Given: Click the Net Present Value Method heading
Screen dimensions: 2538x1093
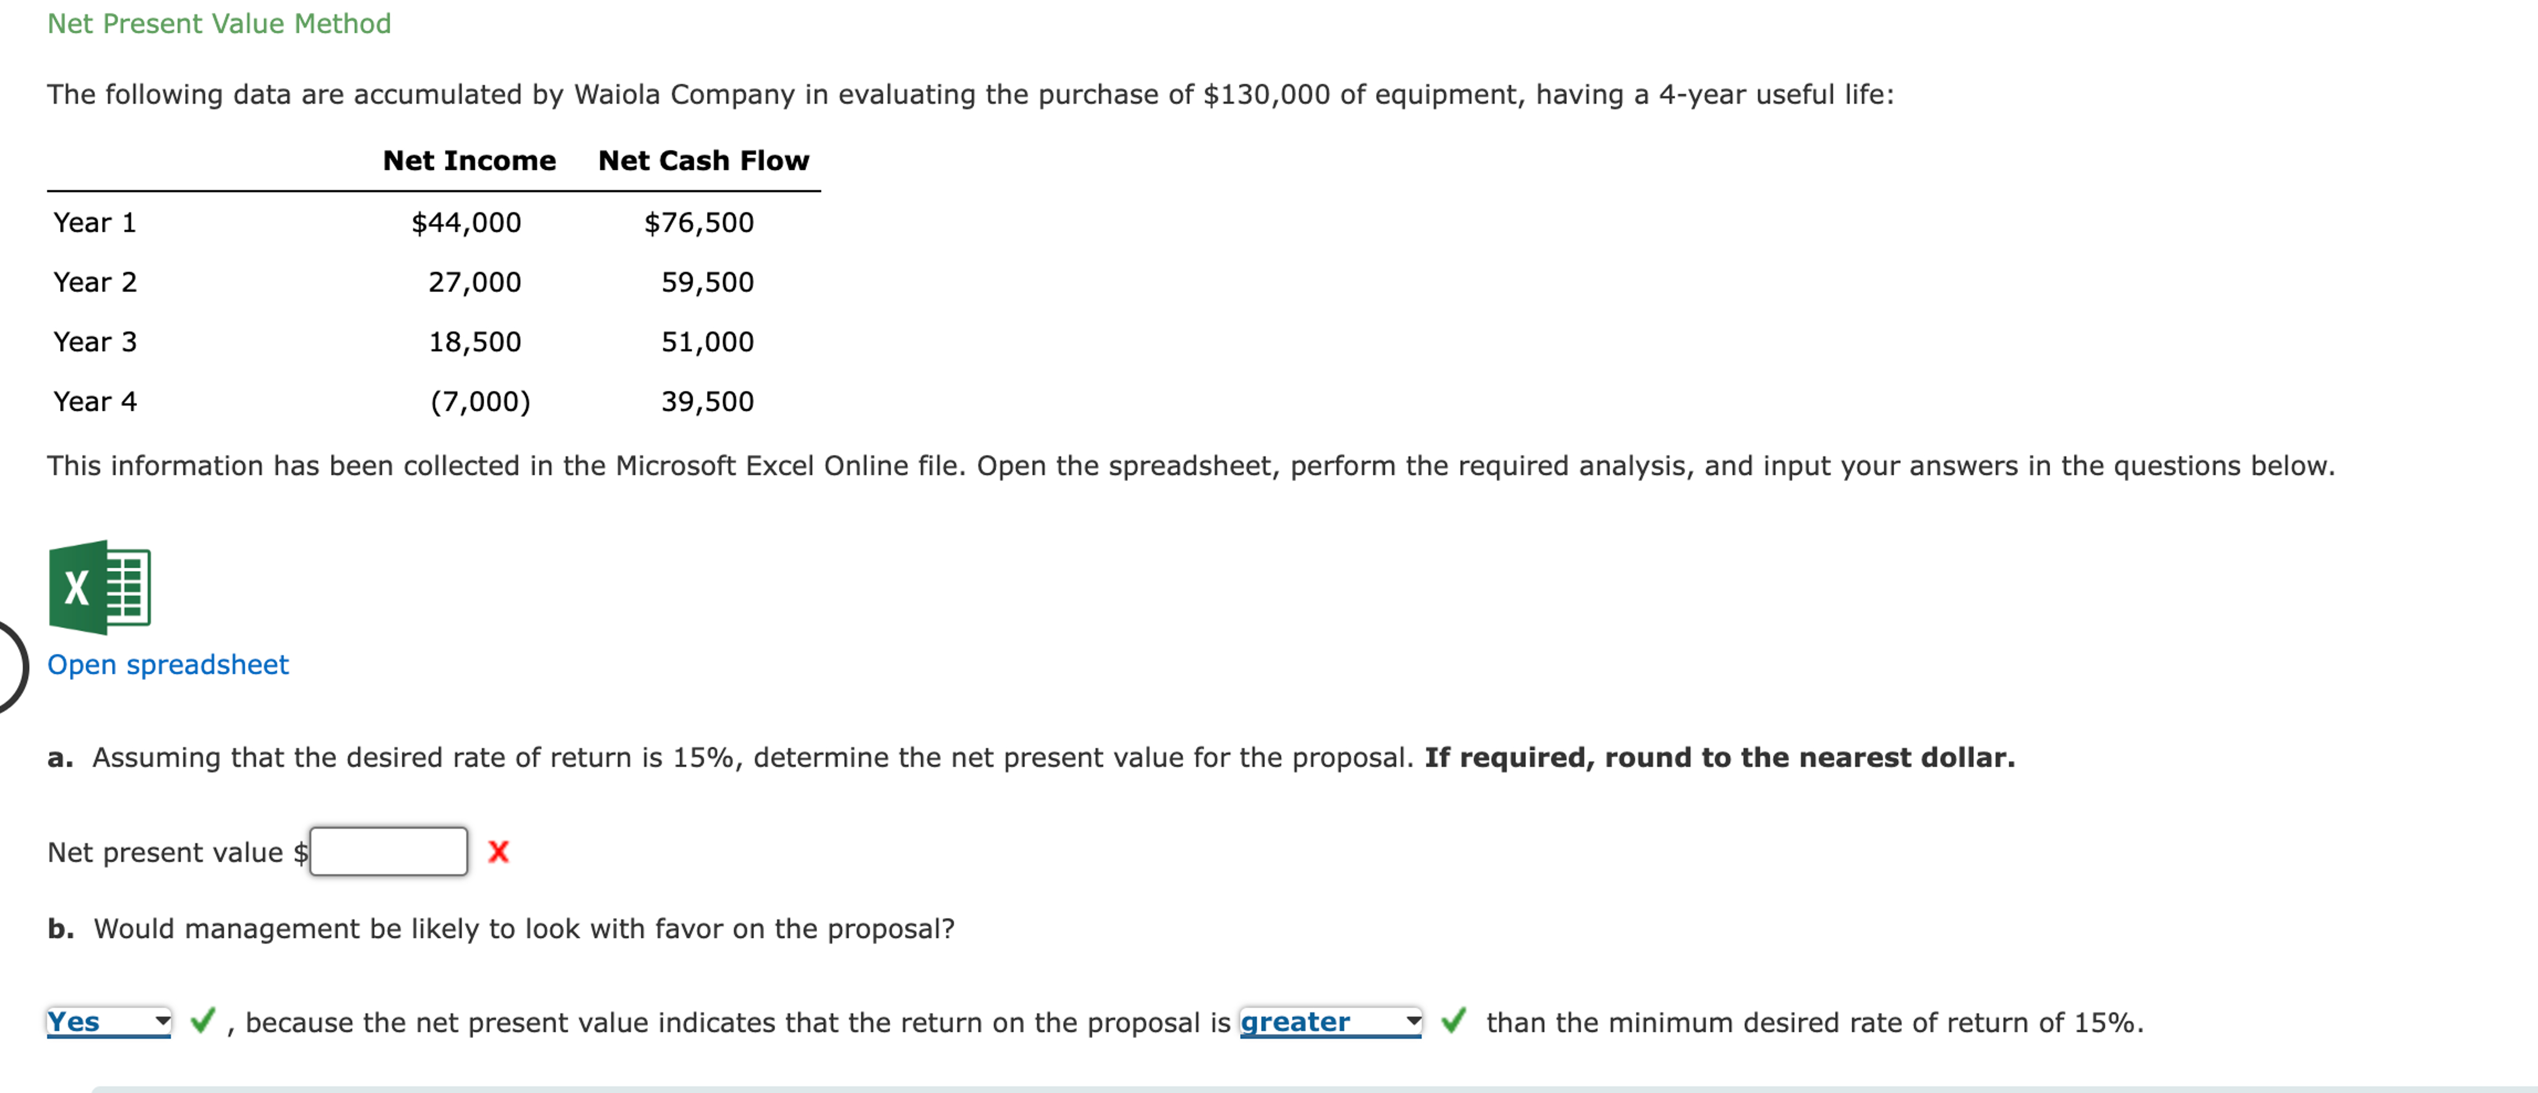Looking at the screenshot, I should point(219,23).
